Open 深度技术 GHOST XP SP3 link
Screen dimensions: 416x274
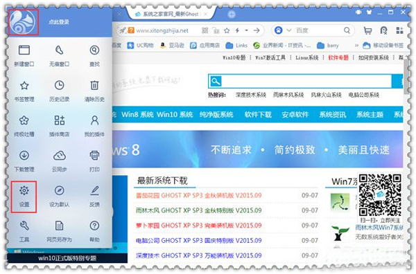pos(199,256)
